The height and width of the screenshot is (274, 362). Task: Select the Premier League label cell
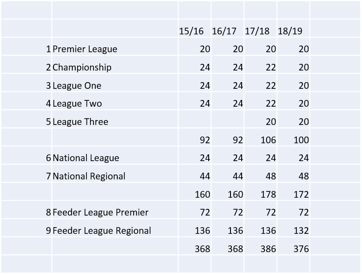click(115, 46)
